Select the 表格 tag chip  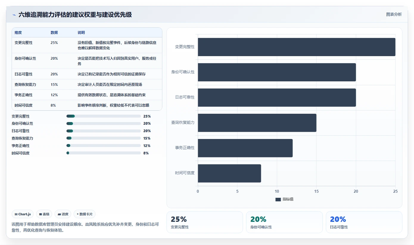(44, 214)
